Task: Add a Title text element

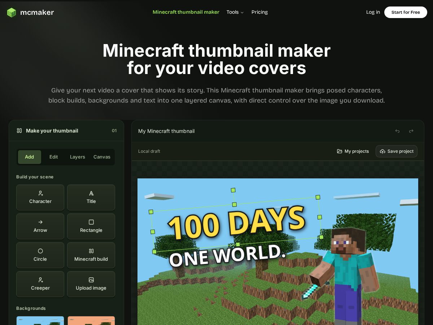Action: point(91,198)
